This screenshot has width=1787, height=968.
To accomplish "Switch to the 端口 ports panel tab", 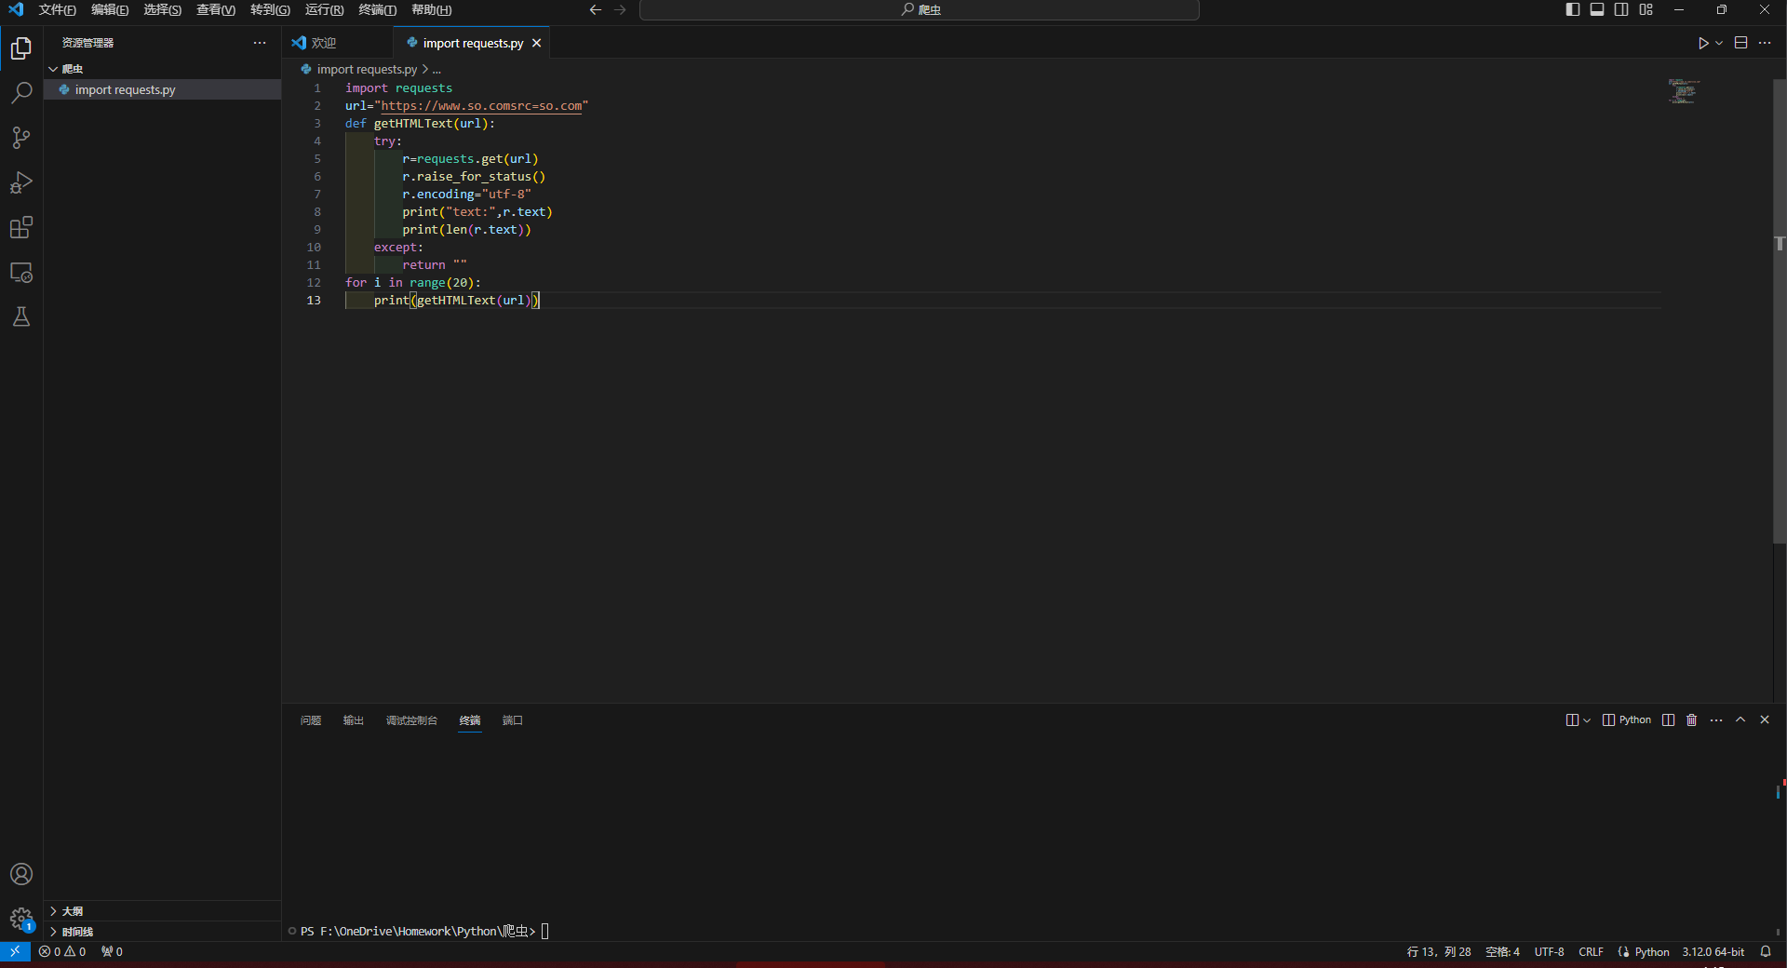I will tap(513, 720).
